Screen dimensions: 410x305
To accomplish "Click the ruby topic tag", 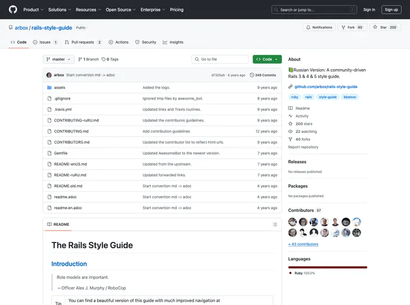I will point(294,97).
